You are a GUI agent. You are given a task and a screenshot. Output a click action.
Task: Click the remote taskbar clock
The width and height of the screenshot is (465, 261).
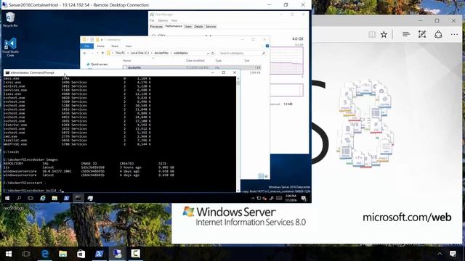coord(291,198)
